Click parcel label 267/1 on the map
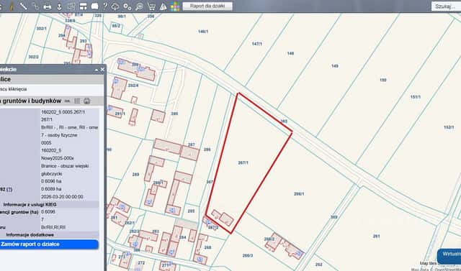The width and height of the screenshot is (461, 271). (x=243, y=162)
